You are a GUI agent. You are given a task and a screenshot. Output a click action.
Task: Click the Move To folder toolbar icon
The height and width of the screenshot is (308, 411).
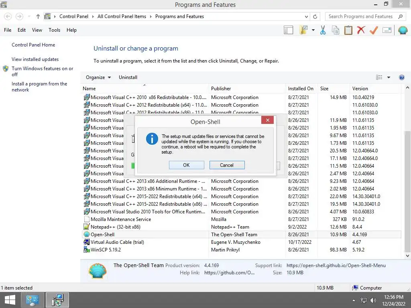304,30
